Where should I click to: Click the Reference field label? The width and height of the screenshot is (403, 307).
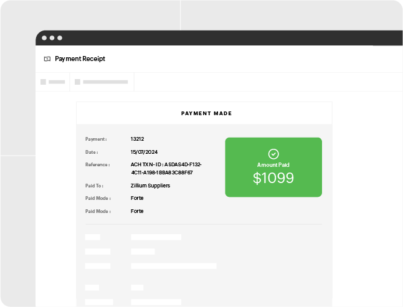click(x=97, y=164)
